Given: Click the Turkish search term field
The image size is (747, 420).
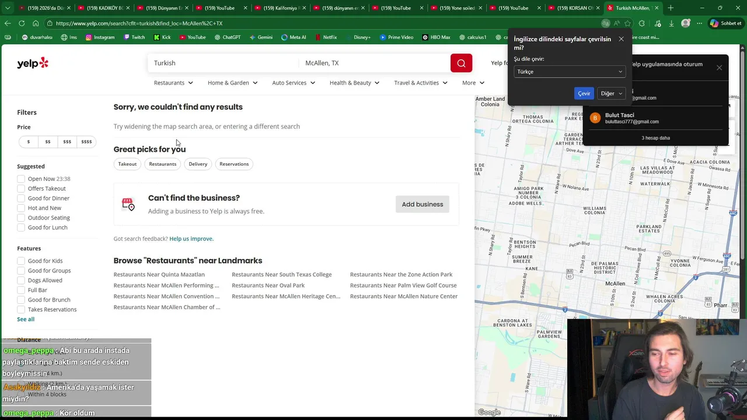Looking at the screenshot, I should pos(222,63).
